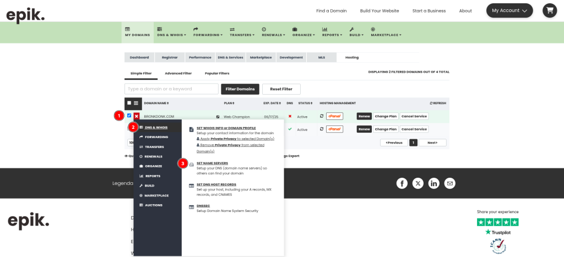This screenshot has width=564, height=257.
Task: Click the SET DNS HOST RECORDS link
Action: [x=216, y=184]
